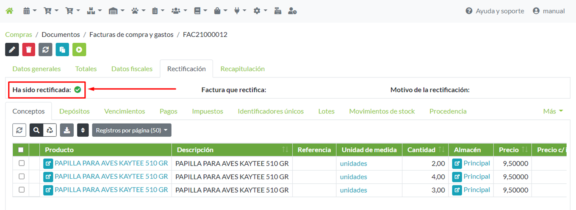Screen dimensions: 576x210
Task: Select the Conceptos tab
Action: tap(28, 111)
